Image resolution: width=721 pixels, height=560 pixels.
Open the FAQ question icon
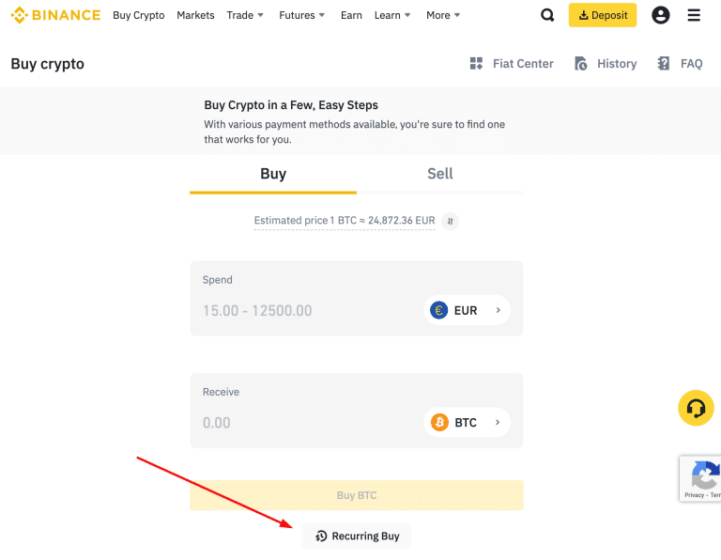pyautogui.click(x=663, y=64)
